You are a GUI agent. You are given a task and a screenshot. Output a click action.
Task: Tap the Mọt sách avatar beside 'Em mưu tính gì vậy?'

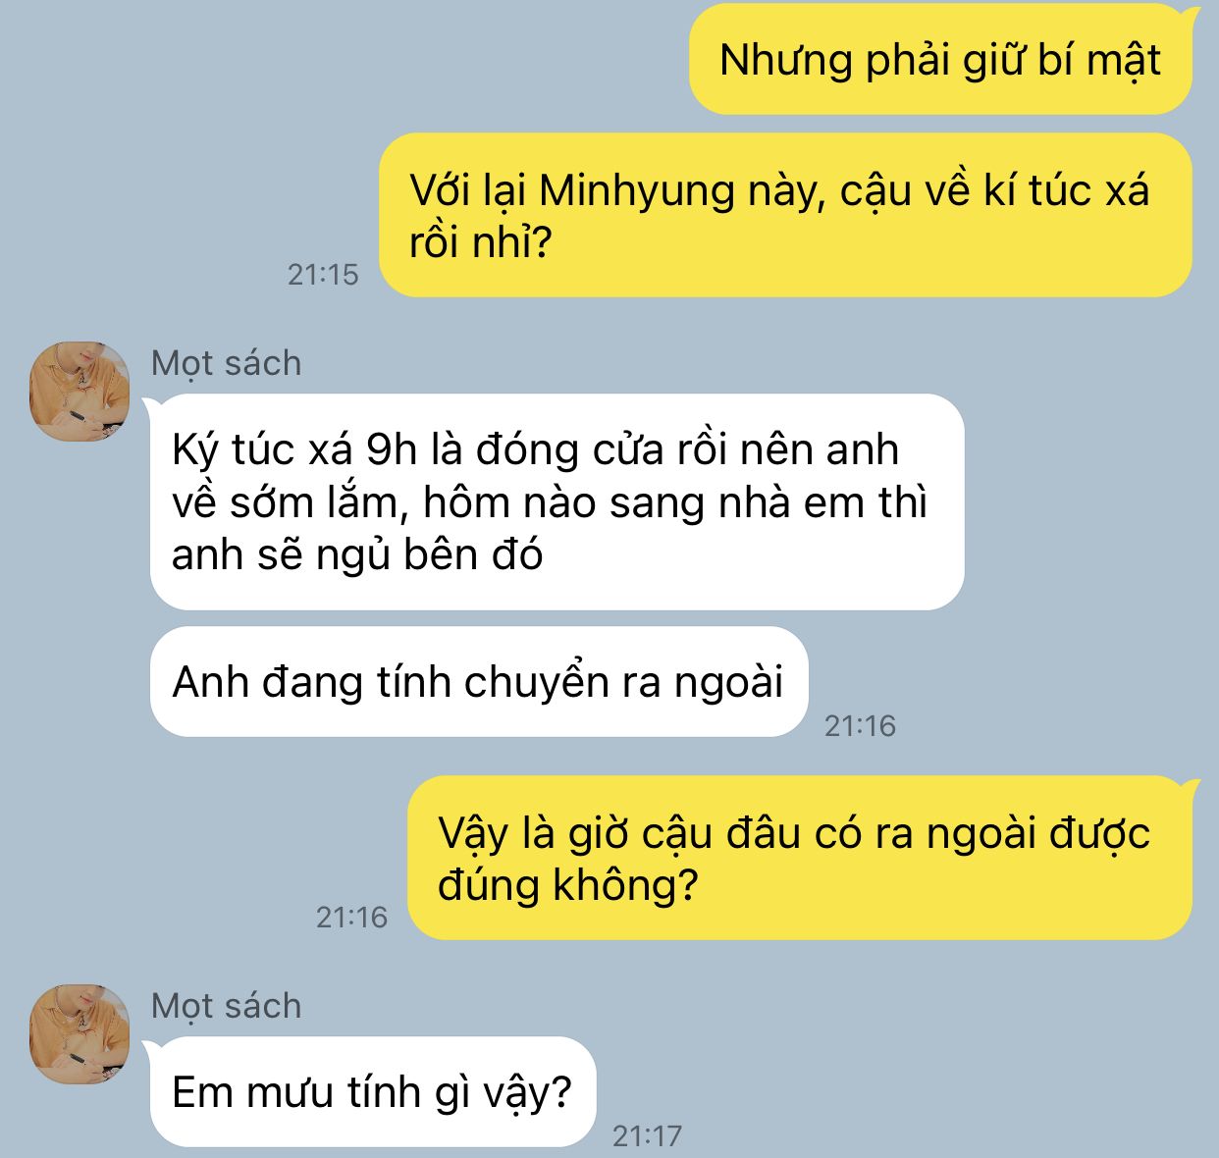click(x=79, y=1034)
